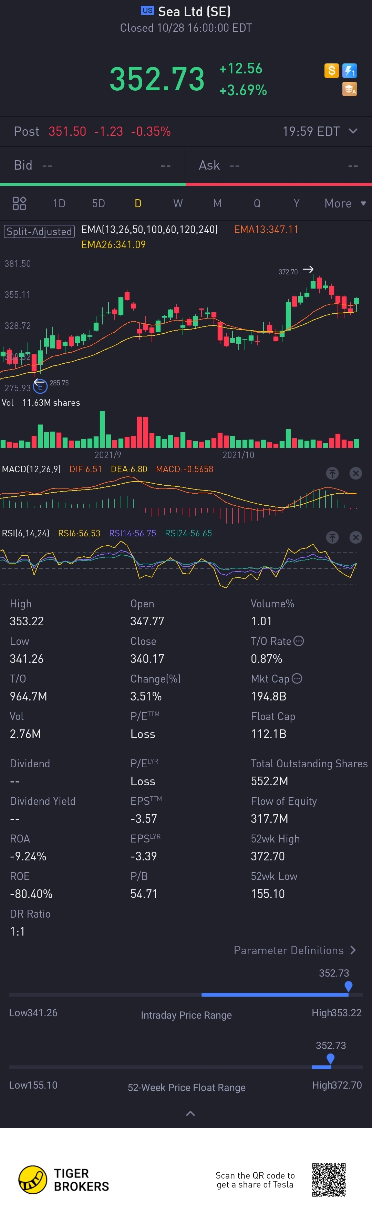
Task: Select the D daily chart tab
Action: tap(138, 203)
